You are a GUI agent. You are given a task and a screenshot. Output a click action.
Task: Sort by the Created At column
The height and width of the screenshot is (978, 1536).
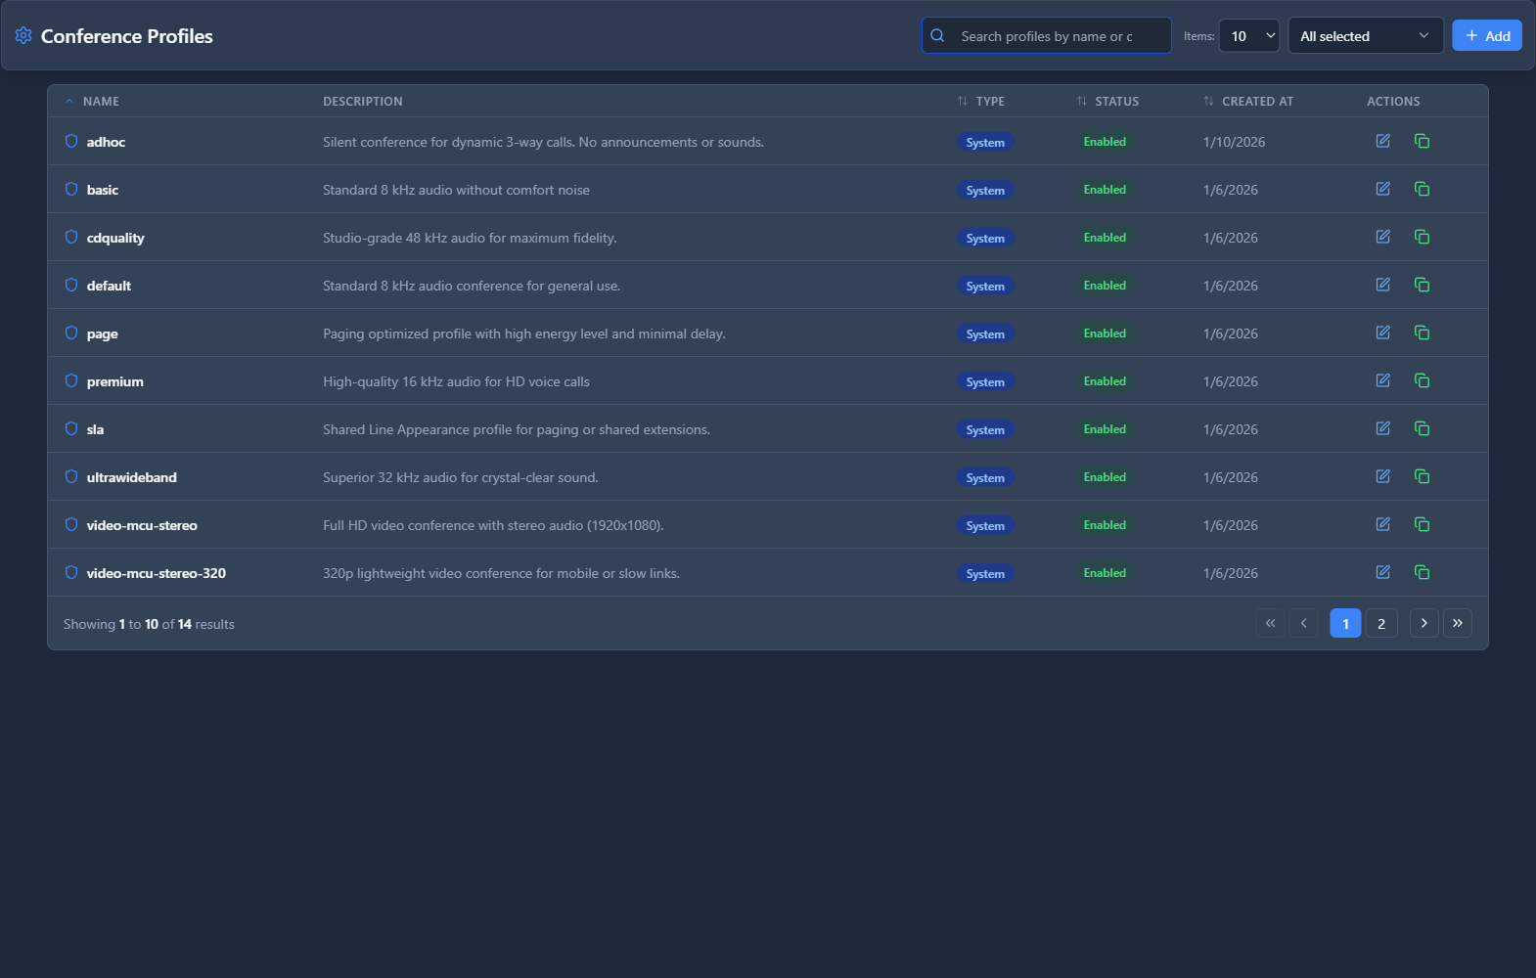click(x=1256, y=102)
